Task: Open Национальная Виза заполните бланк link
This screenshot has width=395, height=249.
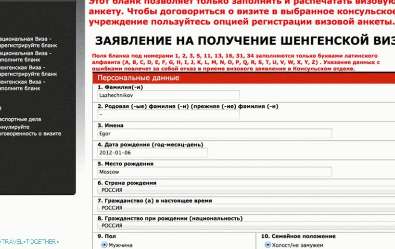Action: pyautogui.click(x=25, y=57)
